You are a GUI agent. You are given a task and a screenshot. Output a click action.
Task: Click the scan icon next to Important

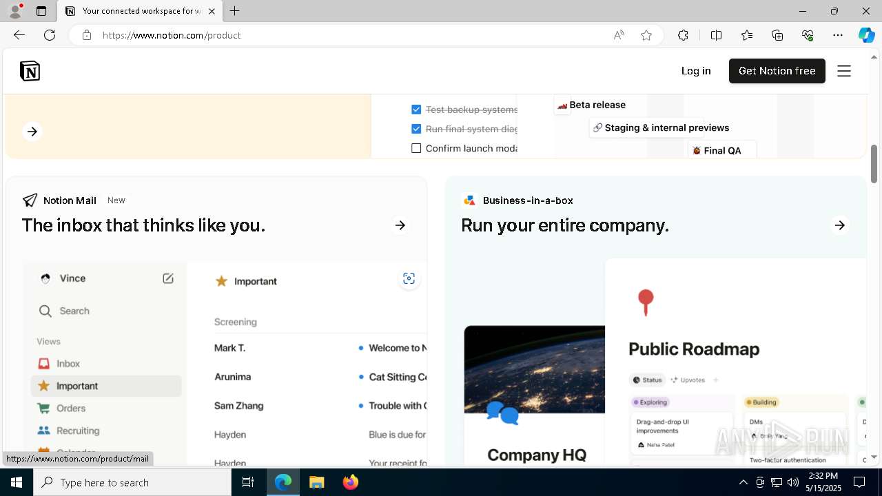409,278
